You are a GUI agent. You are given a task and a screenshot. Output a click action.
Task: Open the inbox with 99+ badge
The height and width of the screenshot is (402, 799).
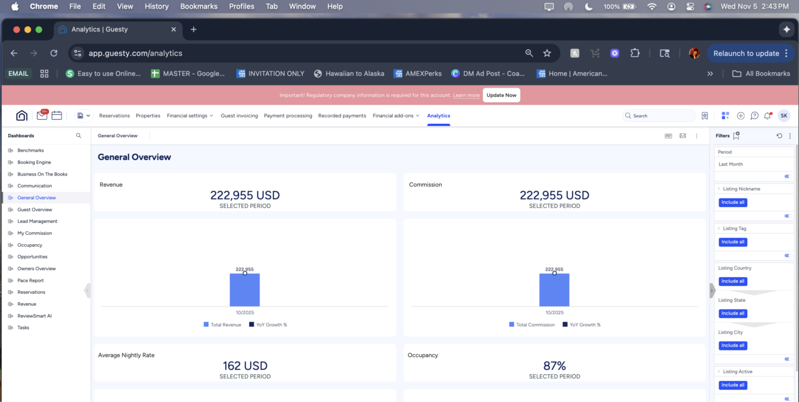tap(42, 116)
